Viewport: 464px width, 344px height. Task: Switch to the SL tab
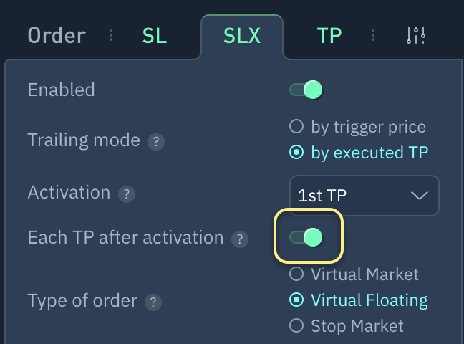point(155,36)
